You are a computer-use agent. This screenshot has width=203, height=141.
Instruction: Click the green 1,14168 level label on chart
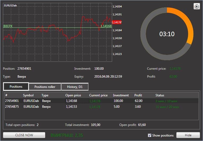pos(106,26)
